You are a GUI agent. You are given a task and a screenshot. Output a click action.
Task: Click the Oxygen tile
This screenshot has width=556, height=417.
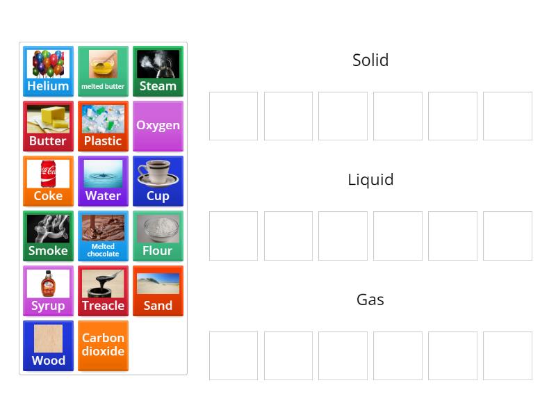point(158,126)
